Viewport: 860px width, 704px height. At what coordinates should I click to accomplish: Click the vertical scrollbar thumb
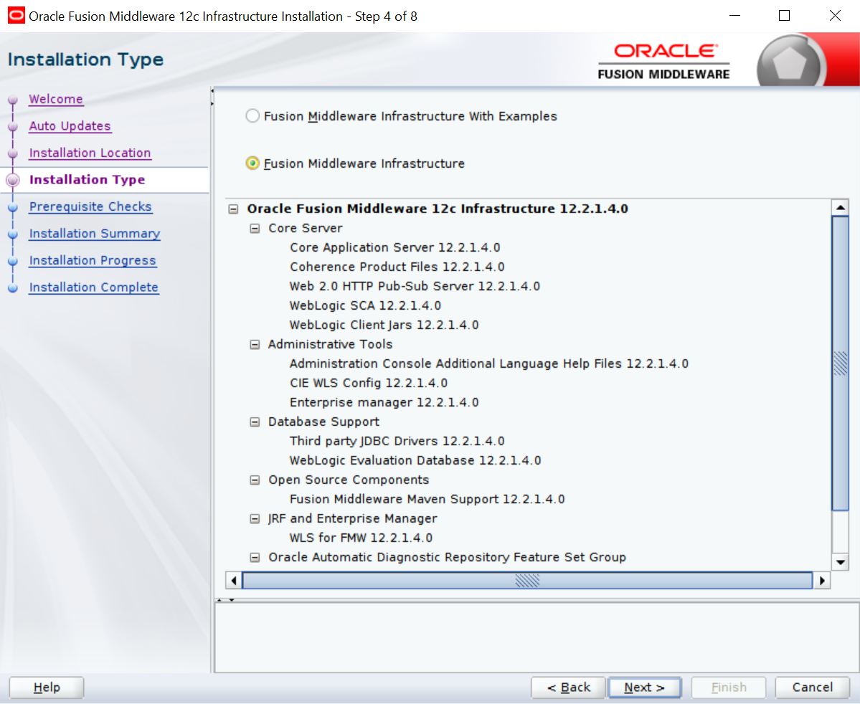(x=840, y=363)
